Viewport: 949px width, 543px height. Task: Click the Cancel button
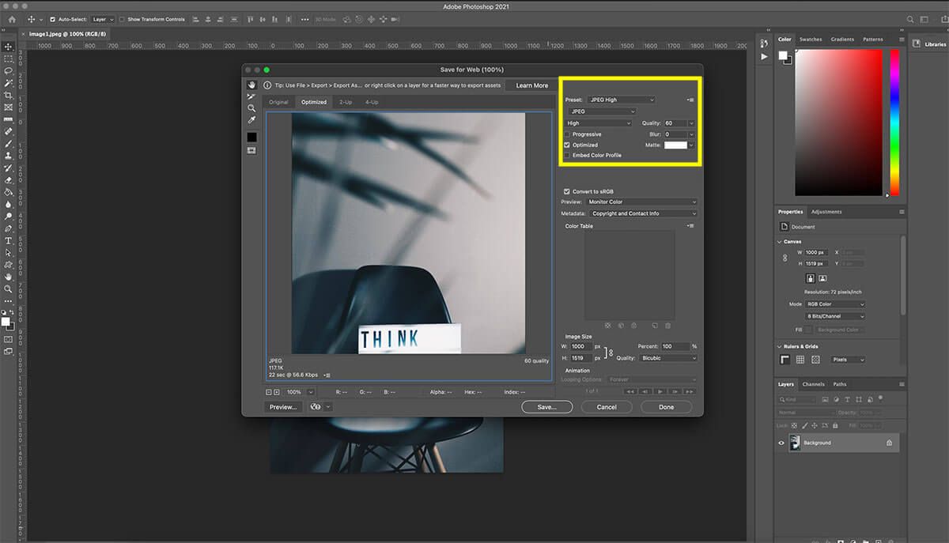click(607, 407)
